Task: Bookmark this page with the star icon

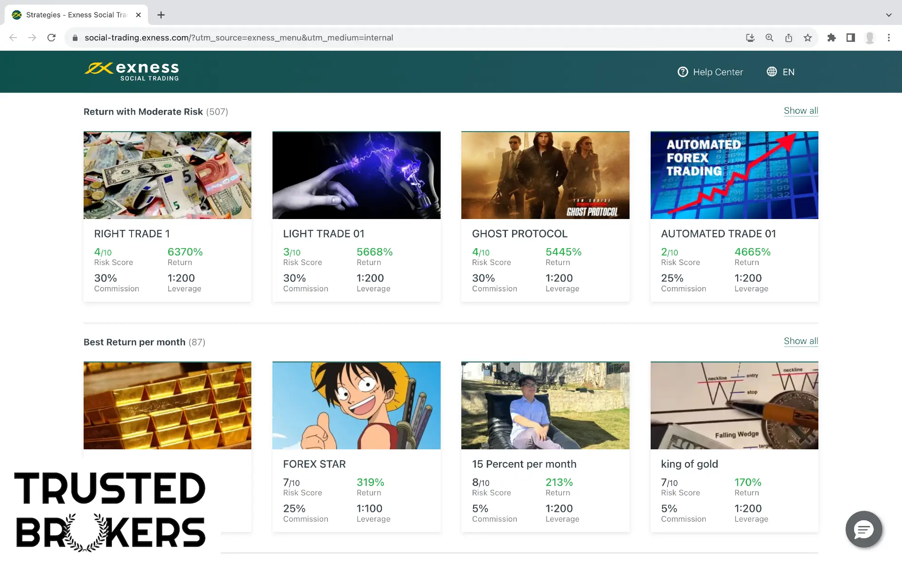Action: pyautogui.click(x=808, y=38)
